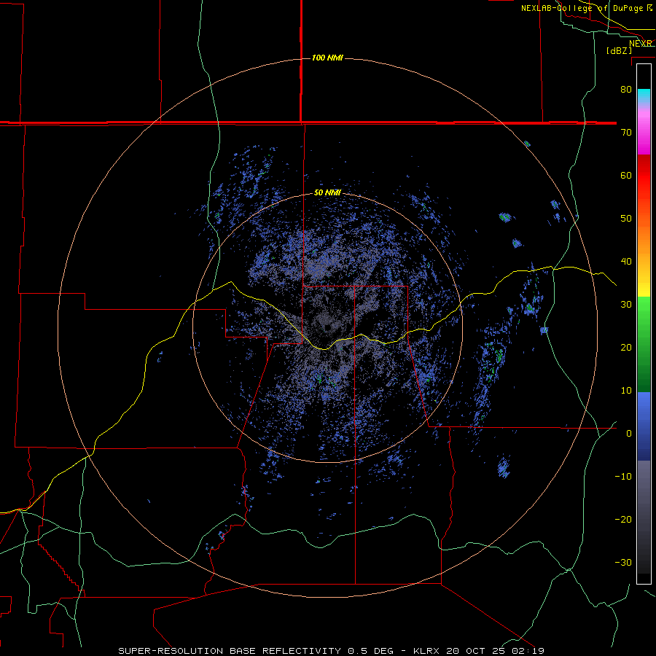
Task: Click "SUPER-RESOLUTION" in the bottom caption
Action: (171, 651)
